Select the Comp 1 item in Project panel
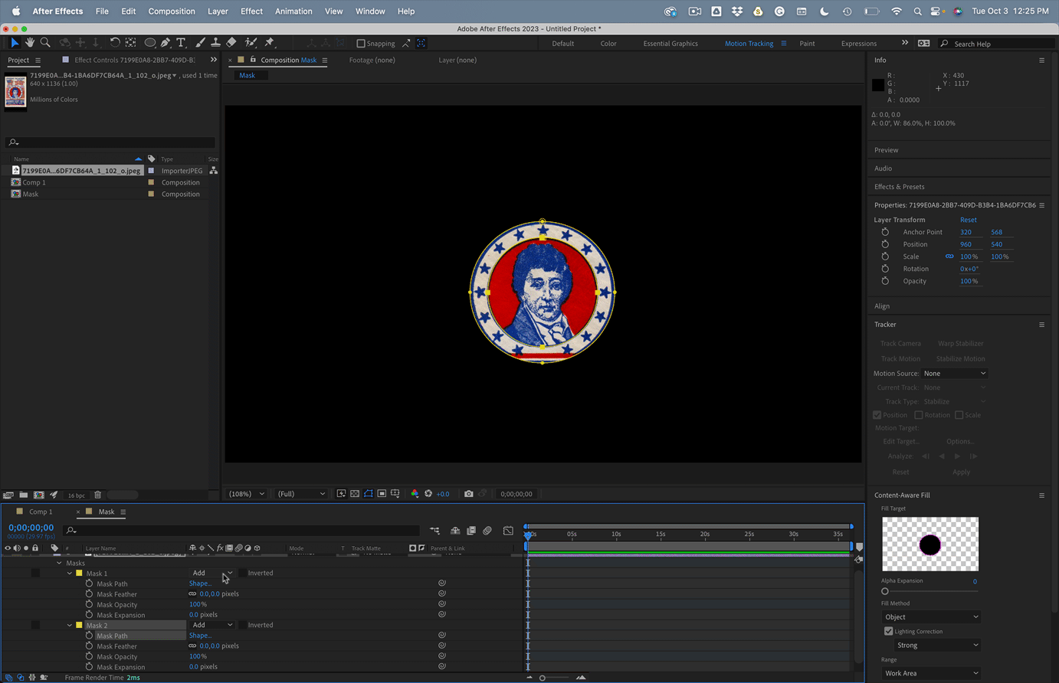 [34, 182]
